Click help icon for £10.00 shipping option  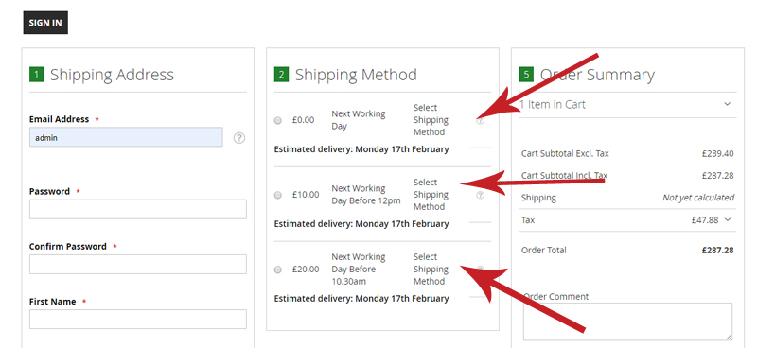tap(480, 195)
